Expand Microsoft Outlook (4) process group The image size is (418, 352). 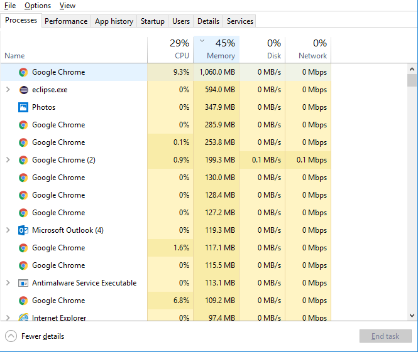8,230
